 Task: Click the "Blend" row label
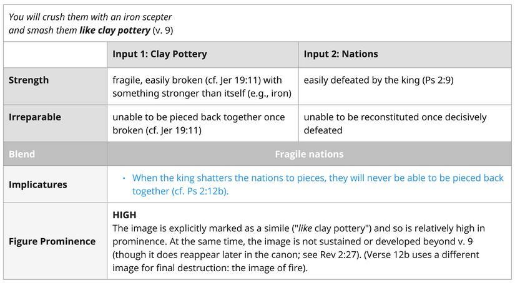click(x=22, y=154)
